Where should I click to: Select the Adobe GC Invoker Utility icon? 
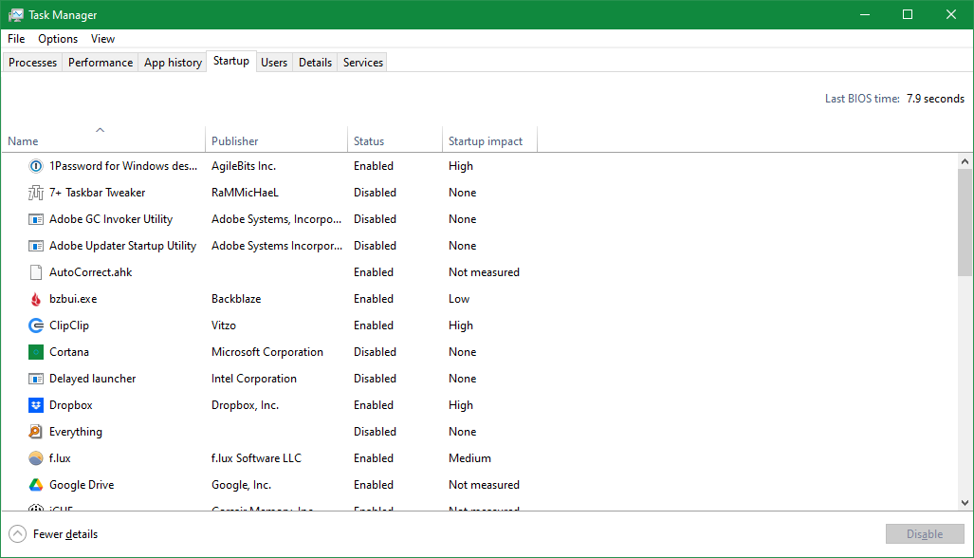[x=35, y=218]
